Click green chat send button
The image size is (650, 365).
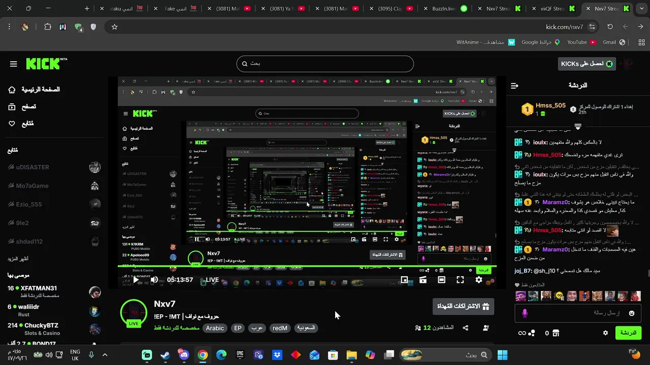point(628,333)
